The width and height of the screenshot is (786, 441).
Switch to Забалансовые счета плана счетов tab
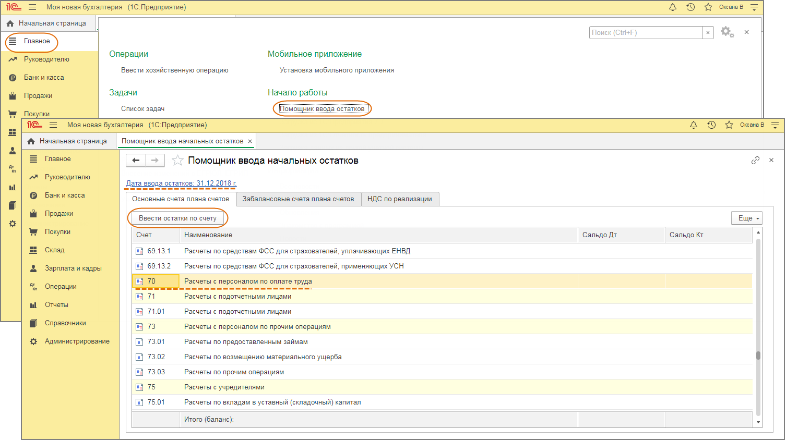pyautogui.click(x=298, y=199)
